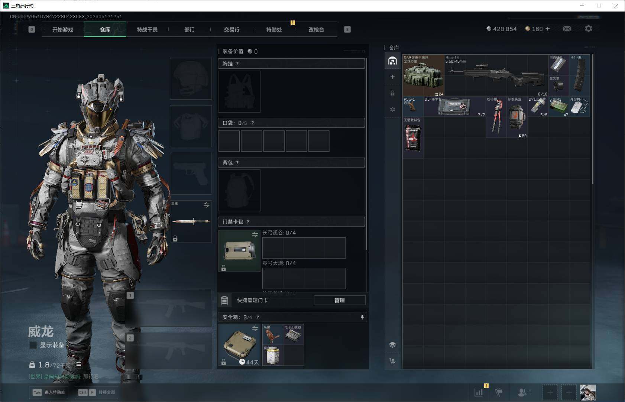Open the weight details list icon
625x402 pixels.
tap(78, 364)
